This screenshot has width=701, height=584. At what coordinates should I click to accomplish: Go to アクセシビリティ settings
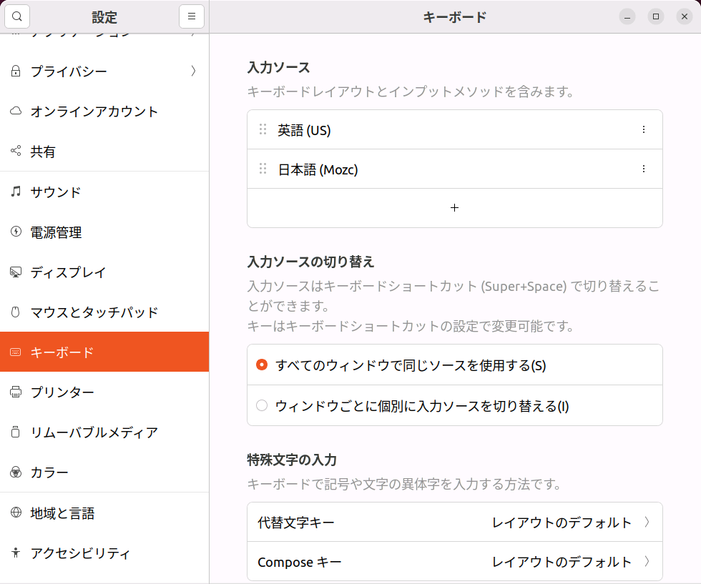(104, 553)
